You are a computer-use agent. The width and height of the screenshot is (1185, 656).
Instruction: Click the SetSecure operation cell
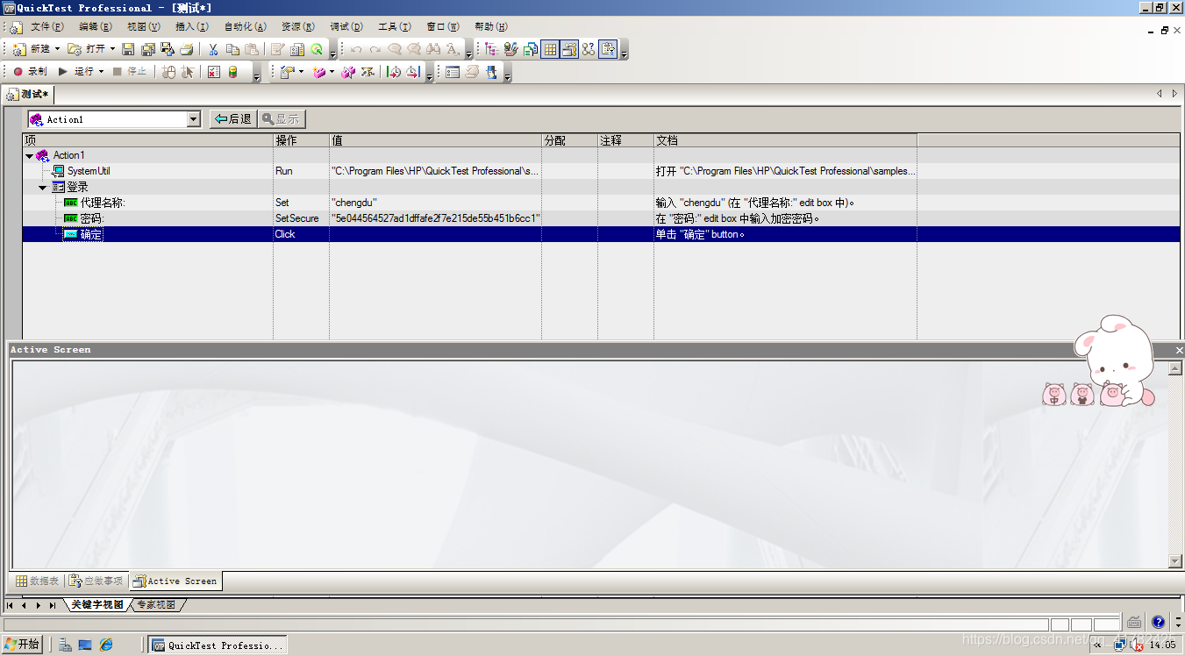pyautogui.click(x=301, y=218)
